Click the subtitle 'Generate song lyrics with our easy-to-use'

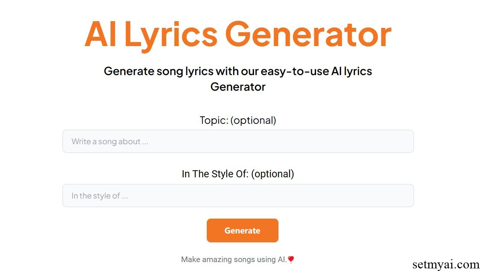point(216,71)
